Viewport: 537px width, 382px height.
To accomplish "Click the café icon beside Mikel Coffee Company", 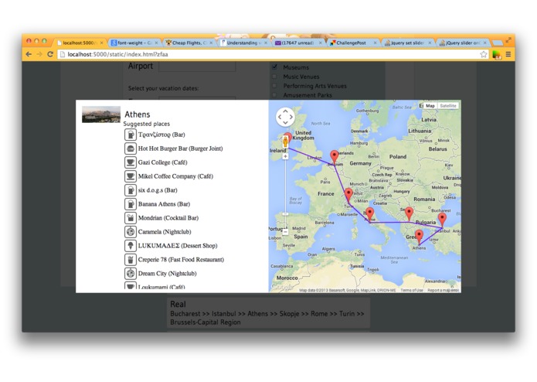I will pyautogui.click(x=130, y=176).
